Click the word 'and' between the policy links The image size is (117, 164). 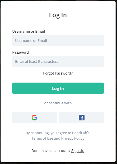57,138
